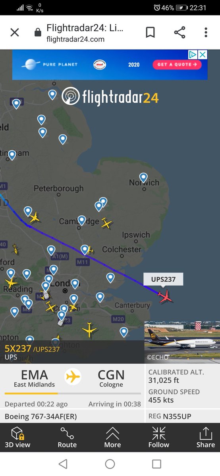Tap Android back navigation button
The image size is (220, 476).
point(63,464)
